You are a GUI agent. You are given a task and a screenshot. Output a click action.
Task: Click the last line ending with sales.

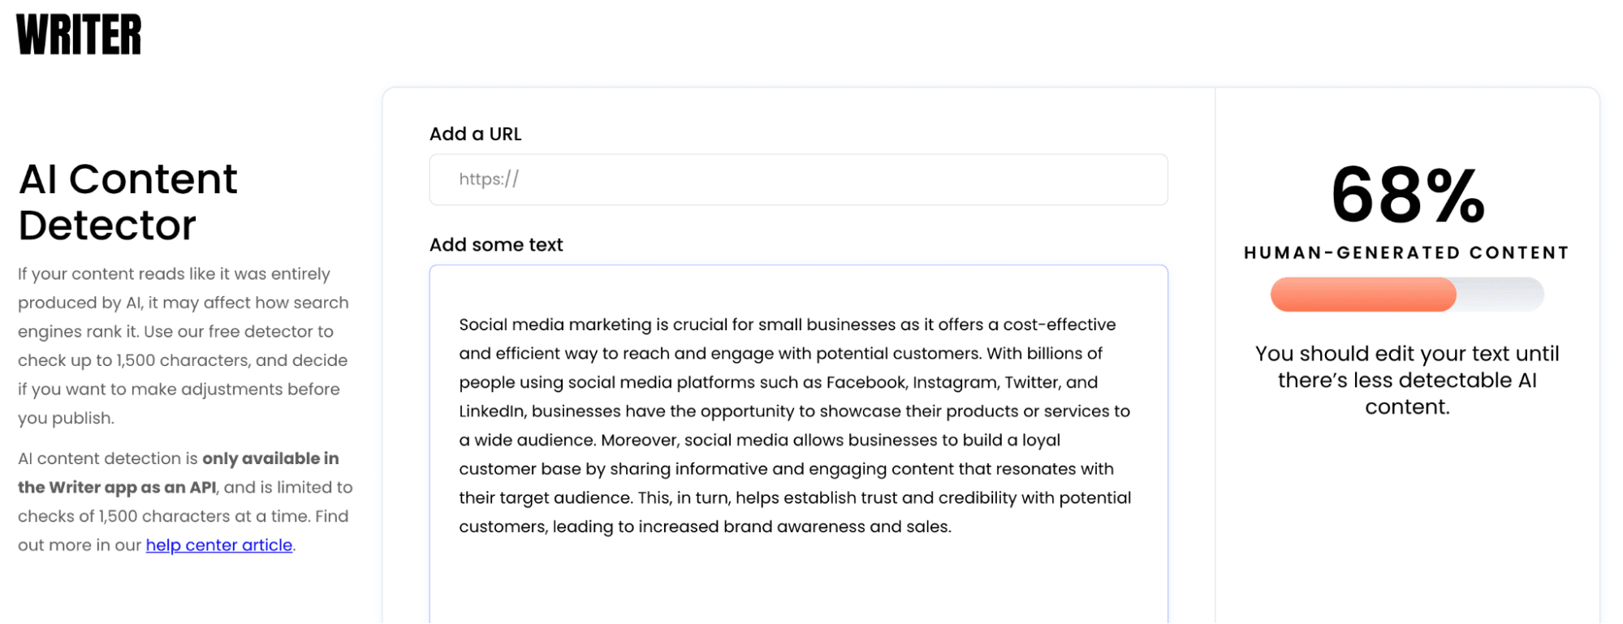(x=705, y=527)
